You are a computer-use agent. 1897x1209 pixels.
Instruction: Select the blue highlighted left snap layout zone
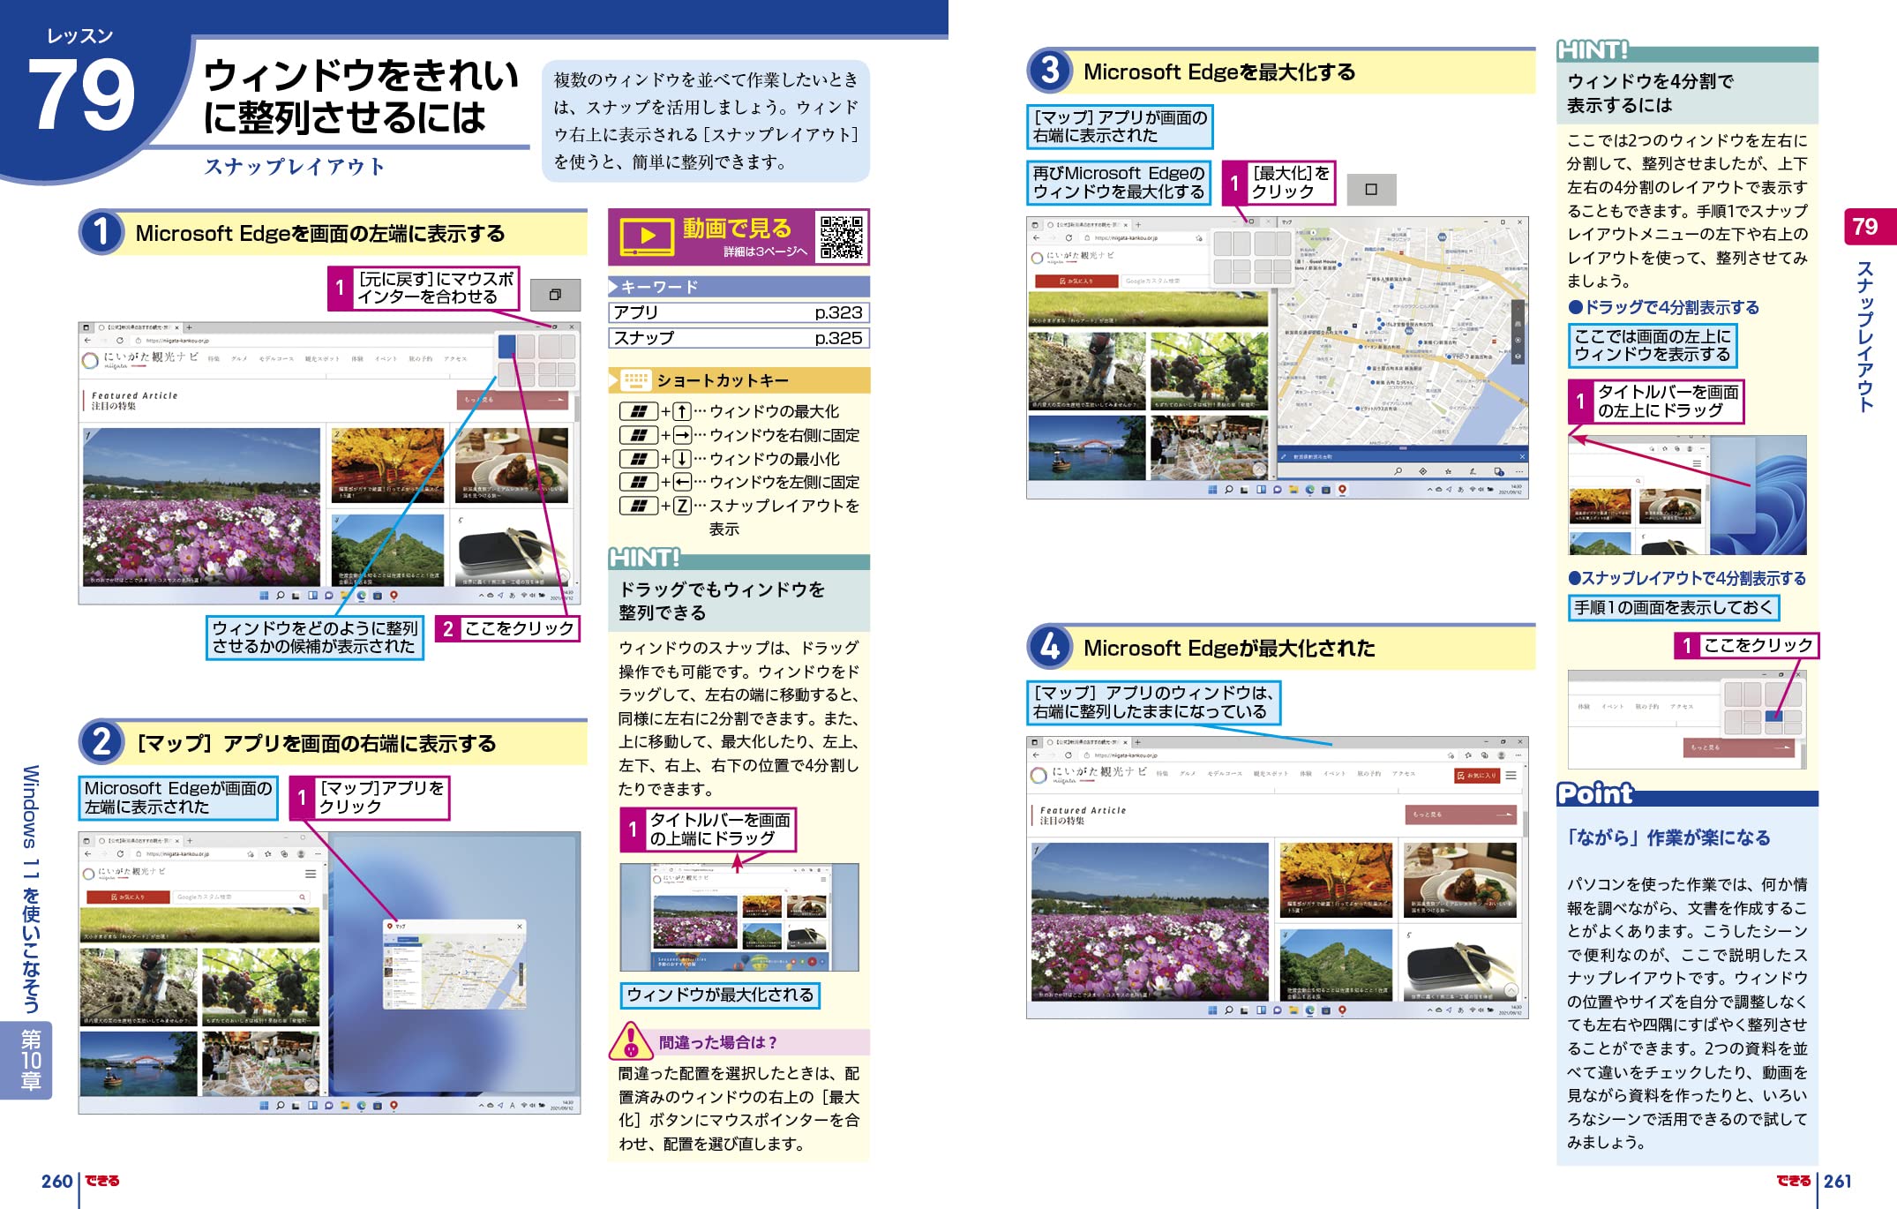[x=507, y=346]
